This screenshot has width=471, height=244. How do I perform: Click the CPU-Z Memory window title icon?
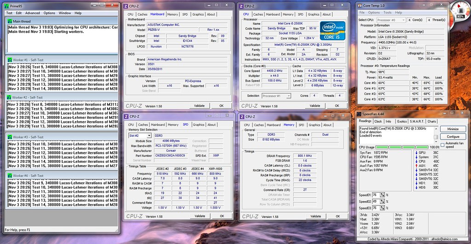tap(242, 117)
